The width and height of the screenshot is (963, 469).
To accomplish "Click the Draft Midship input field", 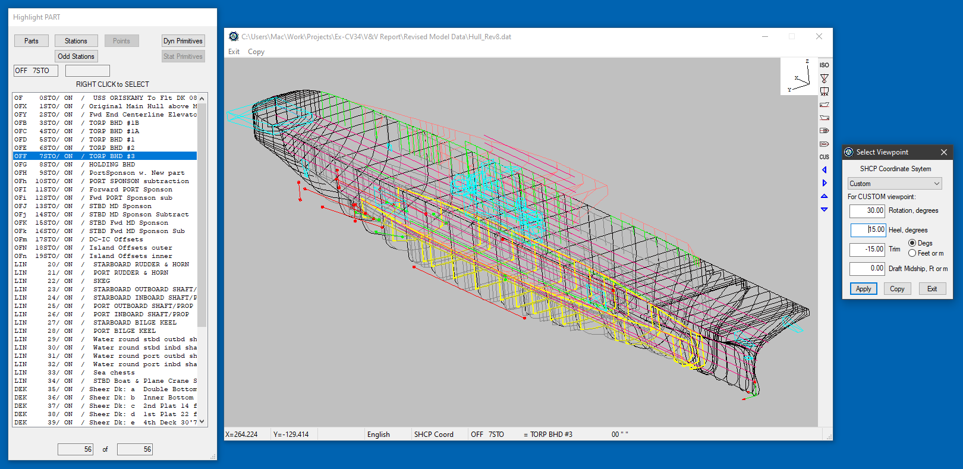I will pos(867,269).
